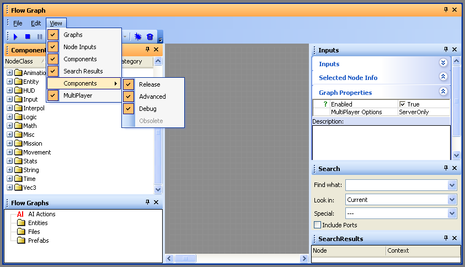The image size is (465, 267).
Task: Pin the main Flow Graph window
Action: point(446,9)
